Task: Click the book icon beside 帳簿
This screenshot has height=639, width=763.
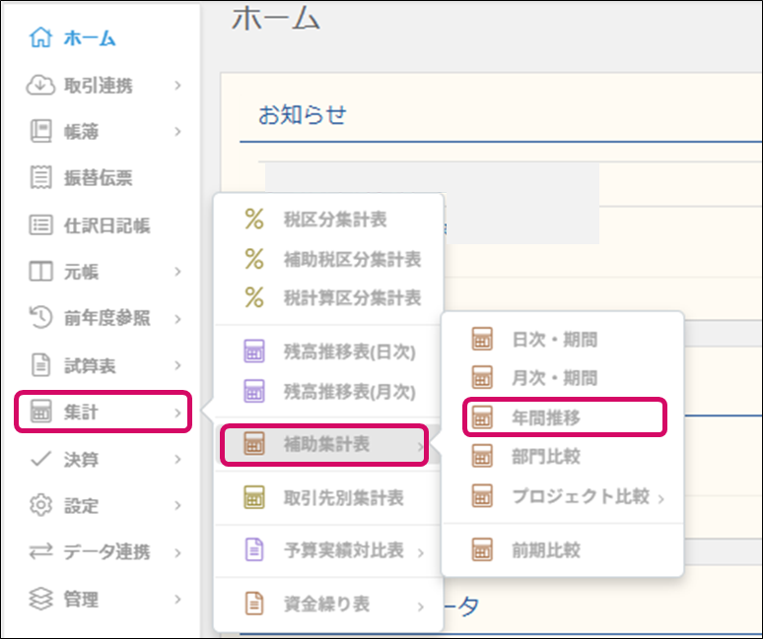Action: 40,131
